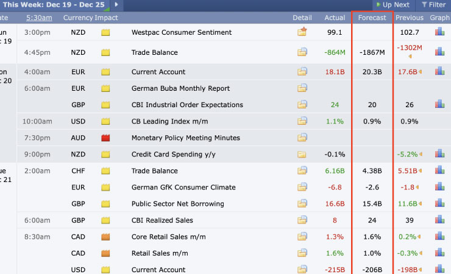
Task: Click revision arrow beside 17.6B previous
Action: pos(421,72)
